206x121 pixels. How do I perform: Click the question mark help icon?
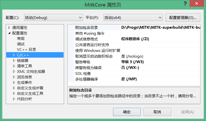pos(185,3)
